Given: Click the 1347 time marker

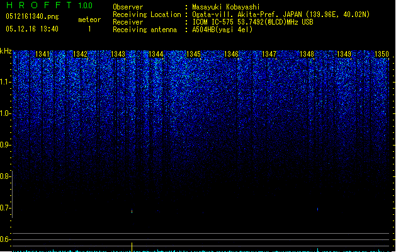Looking at the screenshot, I should pos(269,54).
